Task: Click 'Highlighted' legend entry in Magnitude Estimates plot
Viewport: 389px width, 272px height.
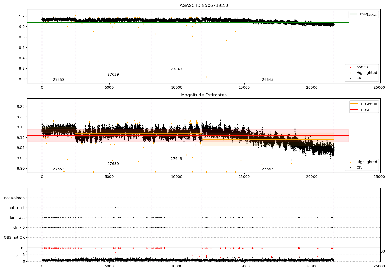Action: pyautogui.click(x=363, y=162)
